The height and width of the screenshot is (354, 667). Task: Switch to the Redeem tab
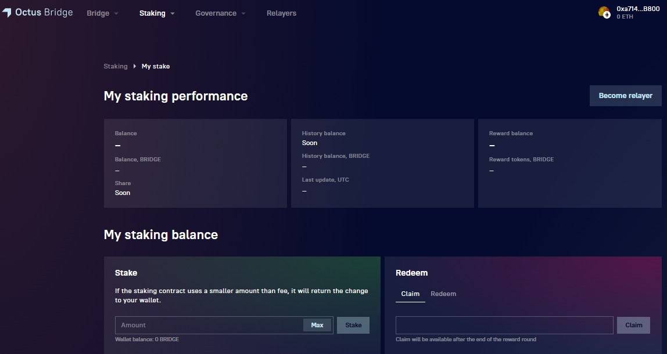point(443,294)
